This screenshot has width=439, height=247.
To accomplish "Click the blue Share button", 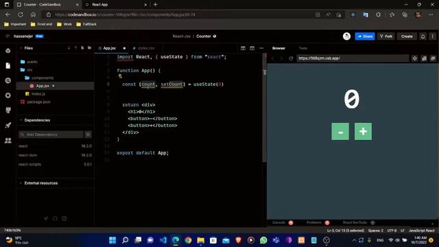I will 365,36.
